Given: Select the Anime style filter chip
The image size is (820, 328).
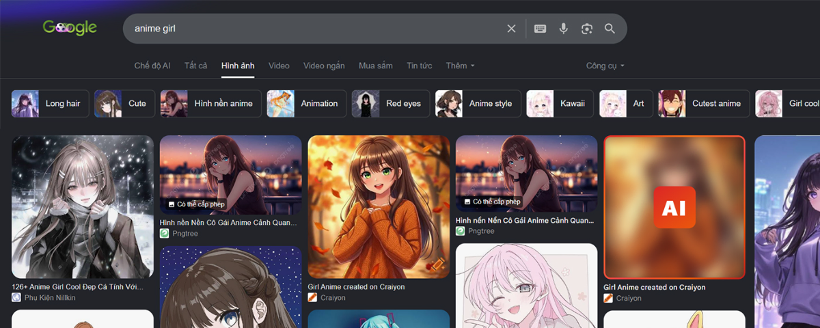Looking at the screenshot, I should [478, 104].
